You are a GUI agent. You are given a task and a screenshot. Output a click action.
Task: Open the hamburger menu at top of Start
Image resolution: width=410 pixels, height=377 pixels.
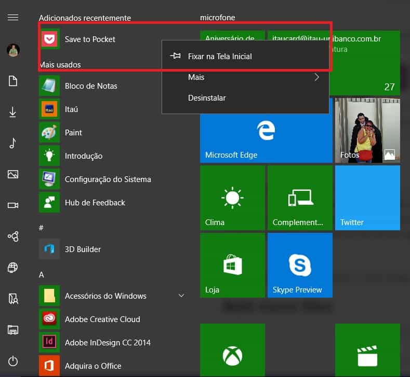point(13,18)
